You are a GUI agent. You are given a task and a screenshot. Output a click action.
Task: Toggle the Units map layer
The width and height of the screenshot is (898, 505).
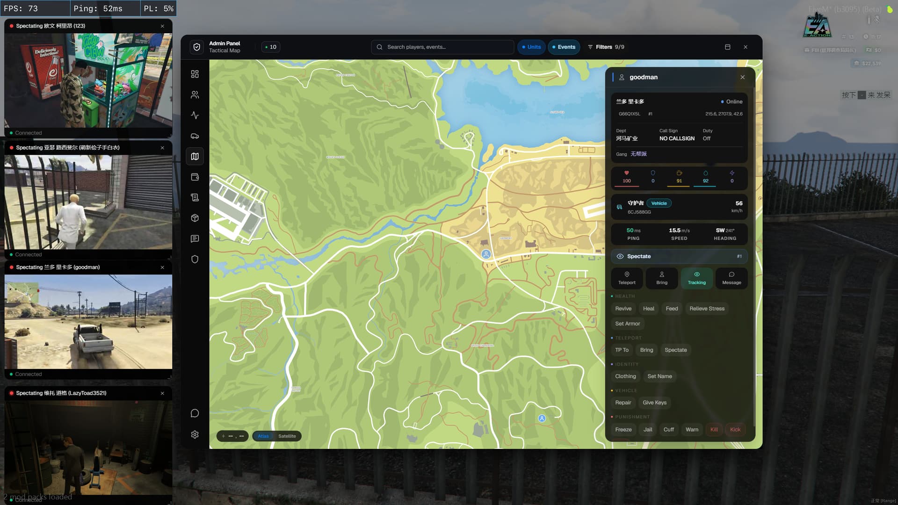point(531,47)
